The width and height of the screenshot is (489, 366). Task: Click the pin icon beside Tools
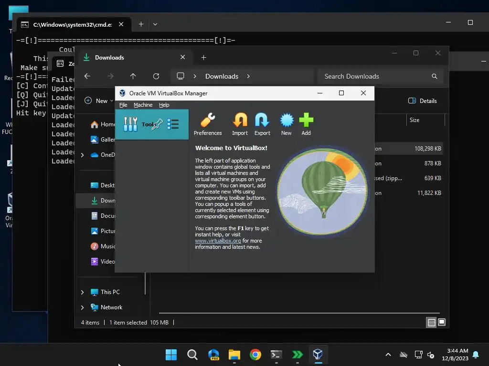158,124
